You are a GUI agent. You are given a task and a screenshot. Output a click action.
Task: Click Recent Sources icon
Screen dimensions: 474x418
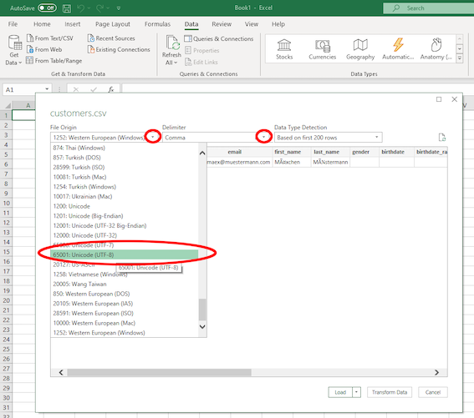pos(90,38)
